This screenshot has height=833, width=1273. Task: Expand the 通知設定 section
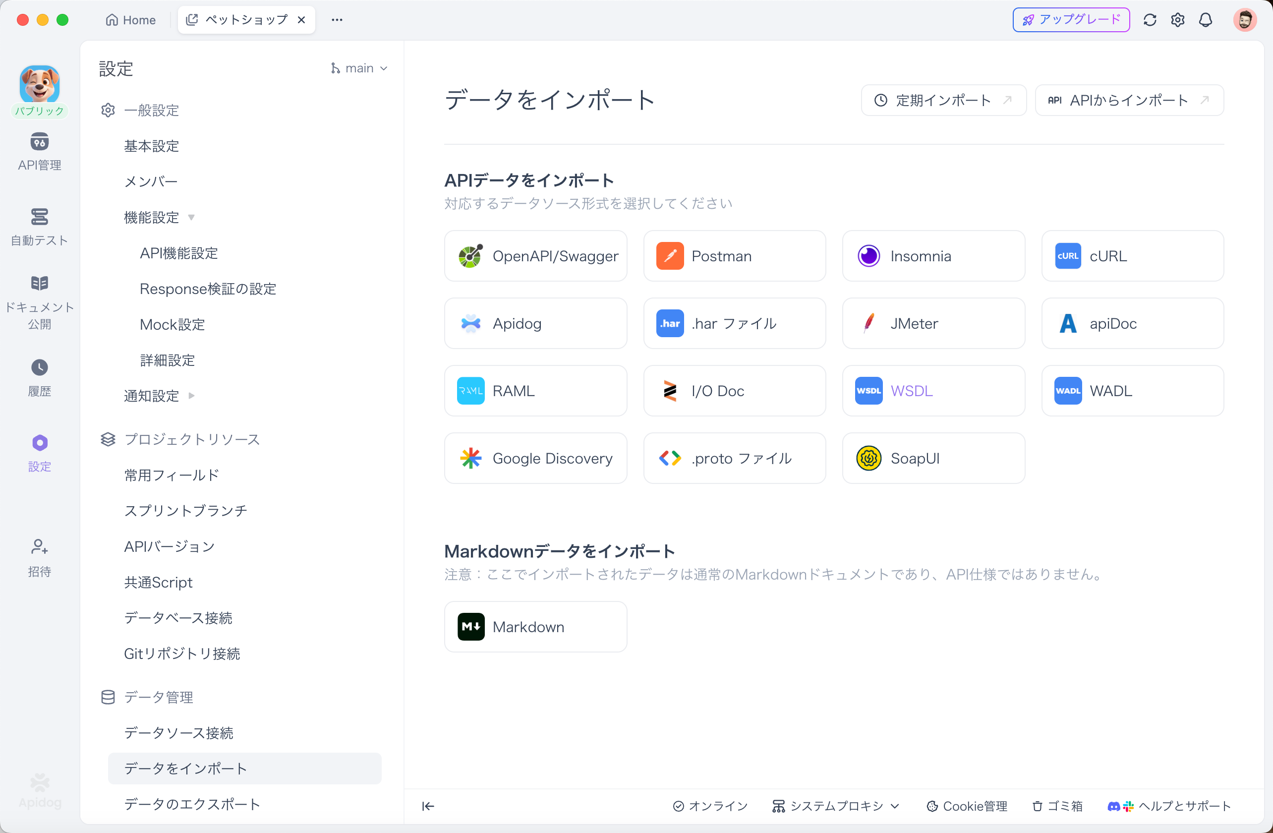(x=192, y=396)
